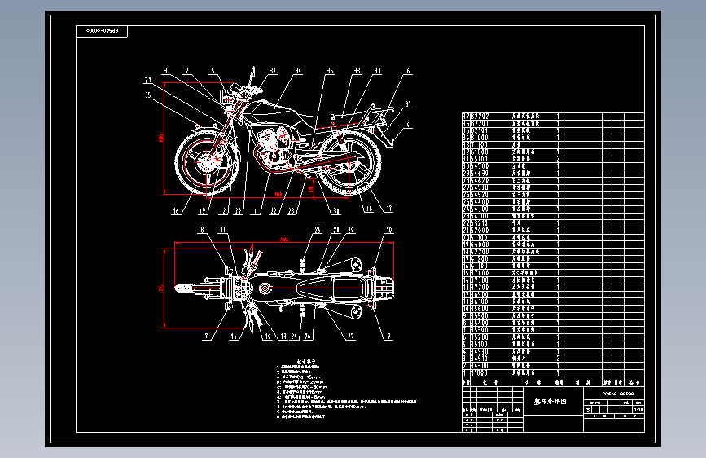Click the drawing number box at top left

tap(103, 32)
